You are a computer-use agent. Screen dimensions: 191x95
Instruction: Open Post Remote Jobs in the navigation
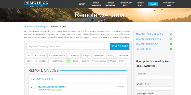(169, 4)
